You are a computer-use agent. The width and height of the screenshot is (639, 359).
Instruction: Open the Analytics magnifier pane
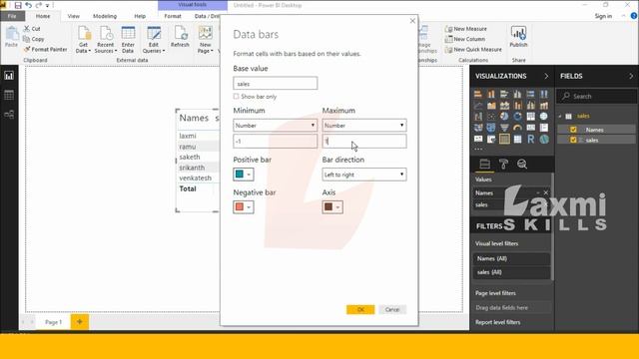coord(522,164)
